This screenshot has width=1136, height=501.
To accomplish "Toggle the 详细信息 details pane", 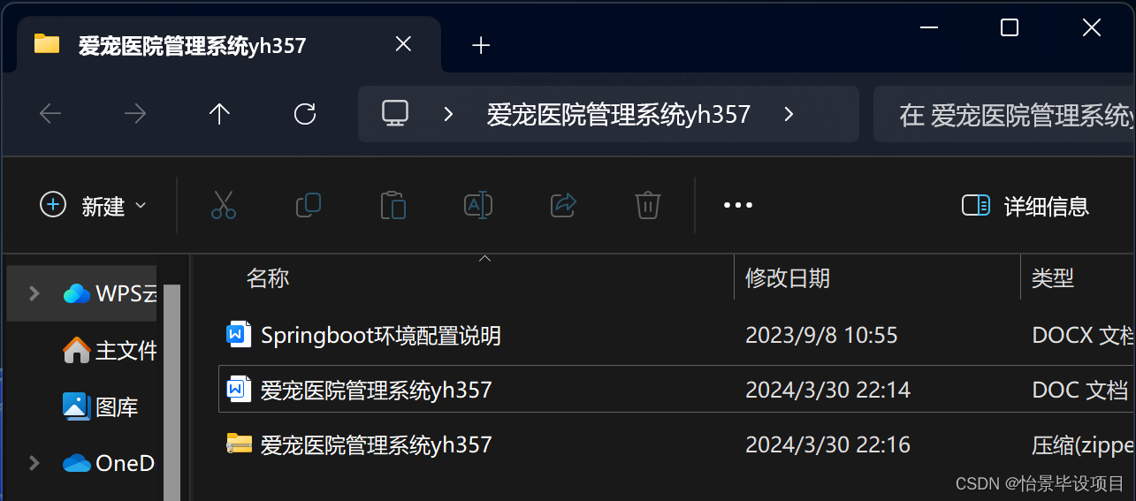I will tap(1025, 206).
